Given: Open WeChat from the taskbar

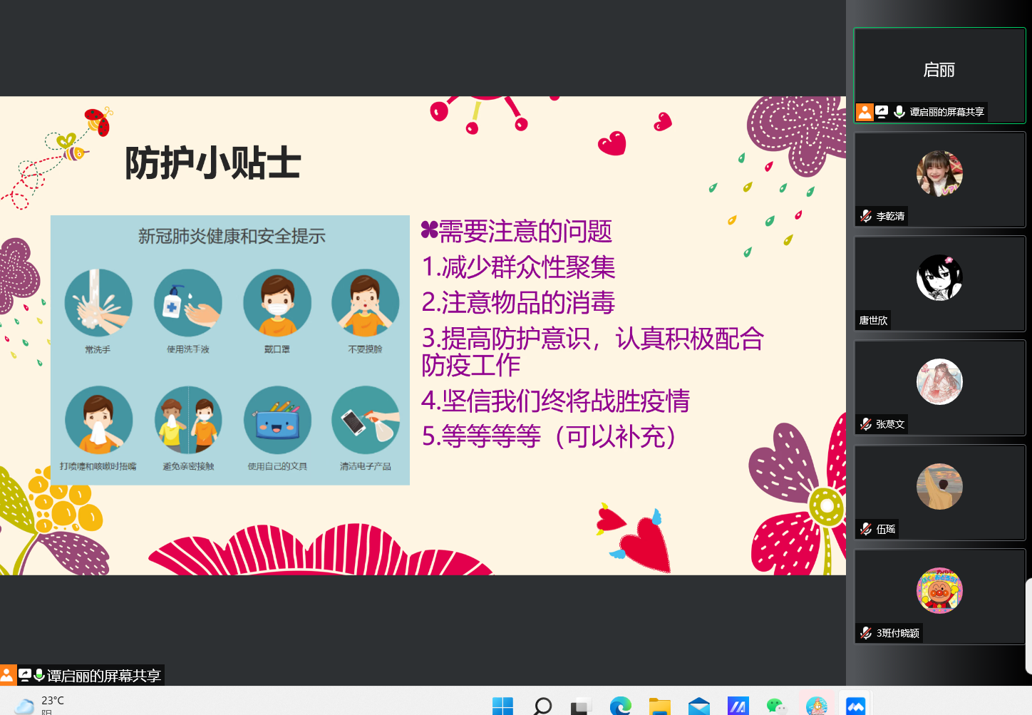Looking at the screenshot, I should (x=776, y=706).
